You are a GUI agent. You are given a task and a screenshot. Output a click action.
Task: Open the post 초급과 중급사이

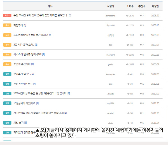coord(22,64)
